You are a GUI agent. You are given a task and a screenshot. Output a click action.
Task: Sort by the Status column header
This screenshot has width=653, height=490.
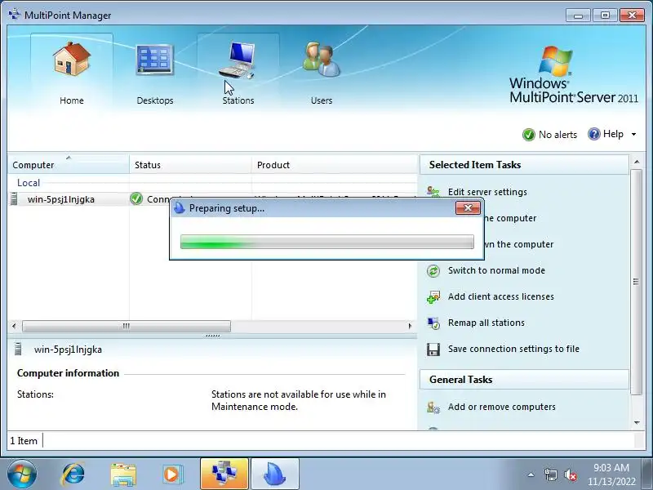tap(190, 165)
